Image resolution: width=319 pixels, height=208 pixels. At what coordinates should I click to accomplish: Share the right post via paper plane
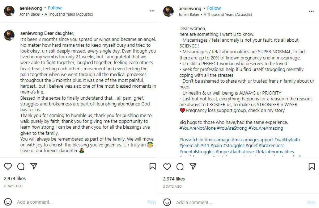pos(193,166)
